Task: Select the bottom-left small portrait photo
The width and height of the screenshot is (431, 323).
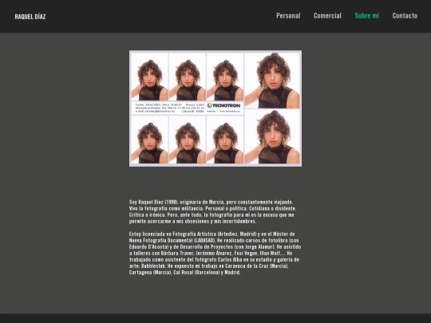Action: pos(149,140)
